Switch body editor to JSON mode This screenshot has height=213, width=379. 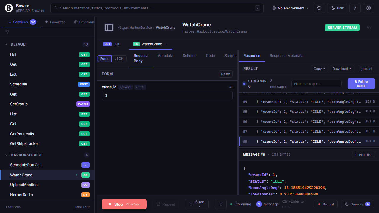[x=119, y=59]
